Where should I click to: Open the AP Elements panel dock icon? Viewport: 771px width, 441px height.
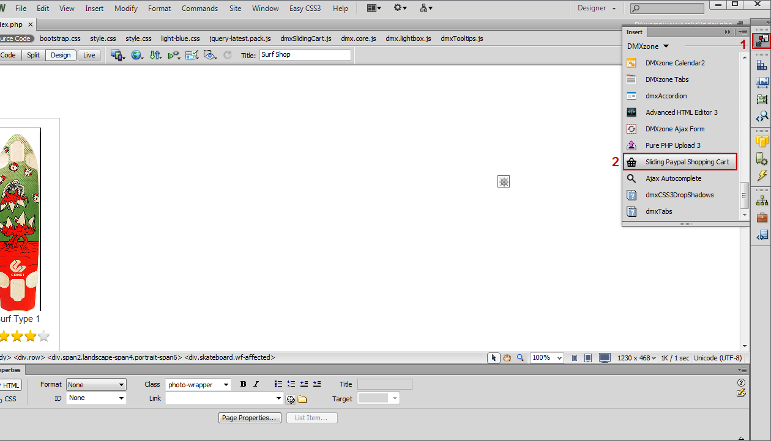762,99
